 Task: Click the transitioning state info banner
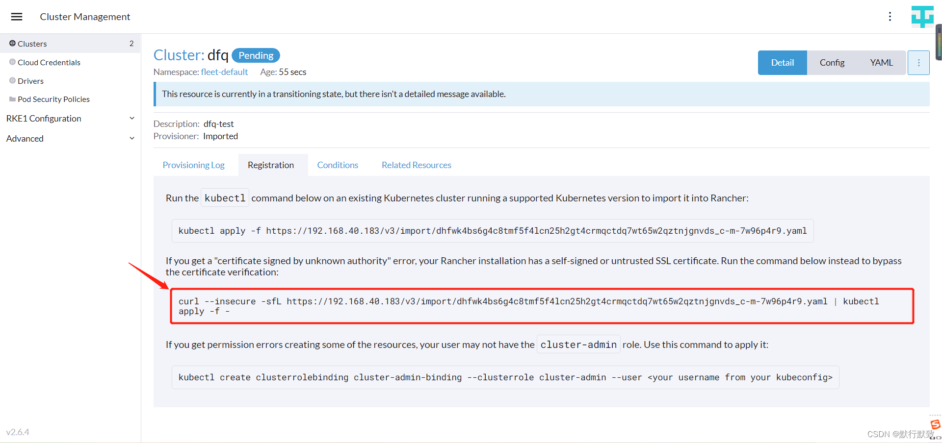542,94
